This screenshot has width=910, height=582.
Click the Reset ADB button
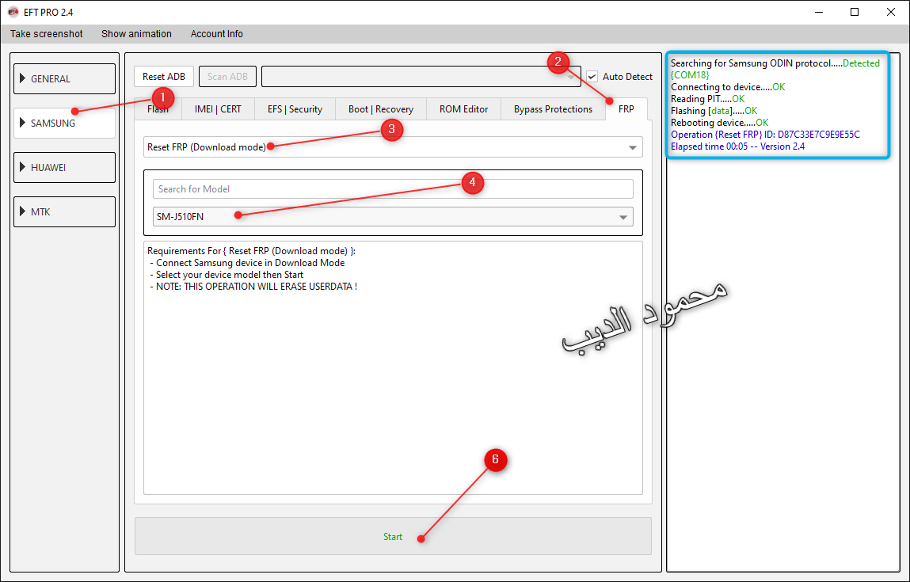coord(164,77)
